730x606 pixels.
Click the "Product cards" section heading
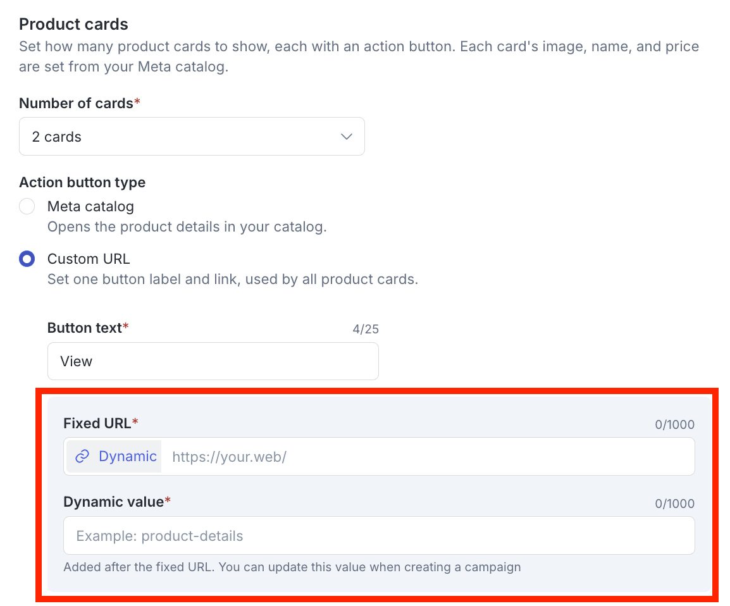point(73,24)
